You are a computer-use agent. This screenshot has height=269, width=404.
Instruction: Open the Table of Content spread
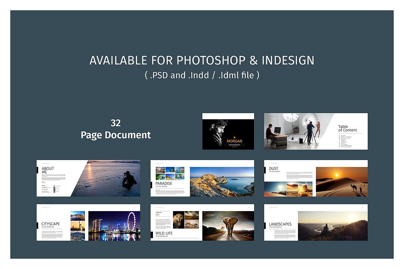[x=316, y=131]
